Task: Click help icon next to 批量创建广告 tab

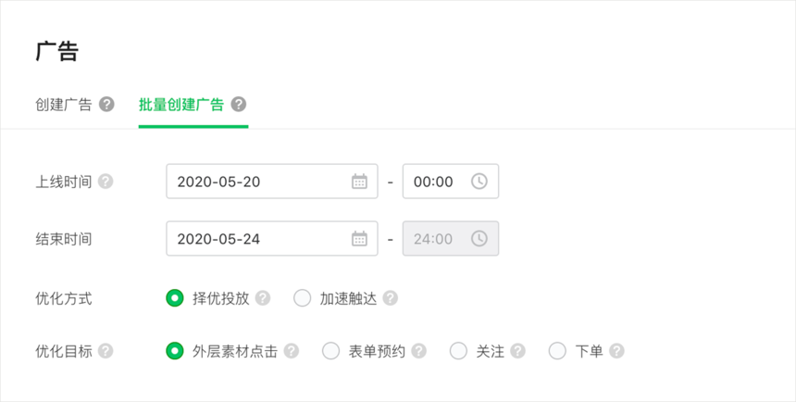Action: 239,105
